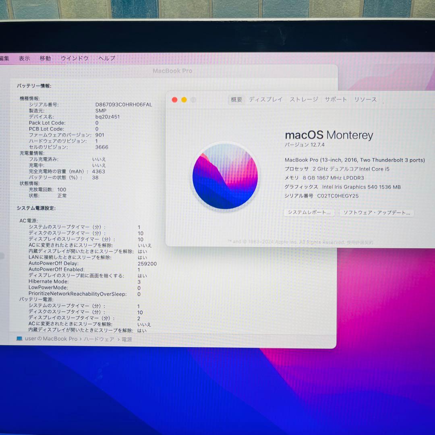Select the 概要 tab
The height and width of the screenshot is (435, 435).
[236, 100]
